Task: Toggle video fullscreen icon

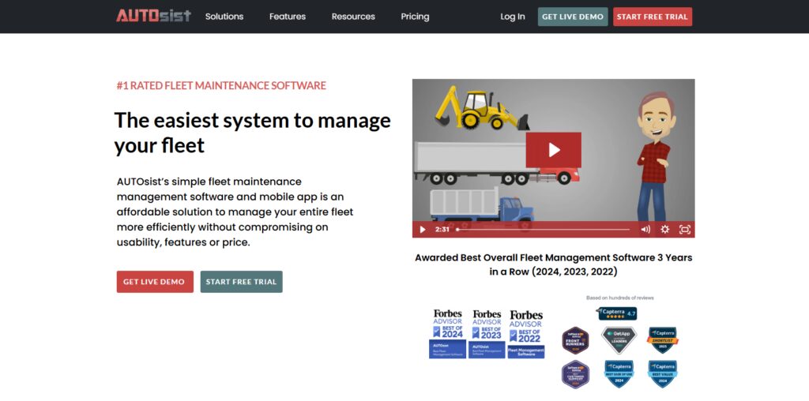Action: (x=685, y=230)
